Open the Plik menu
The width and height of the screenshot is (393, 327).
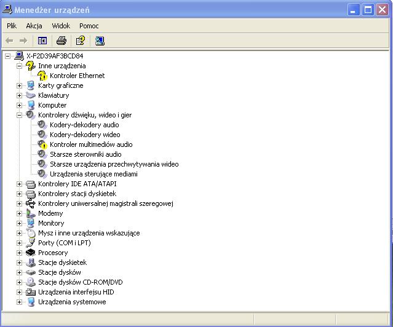click(x=12, y=26)
